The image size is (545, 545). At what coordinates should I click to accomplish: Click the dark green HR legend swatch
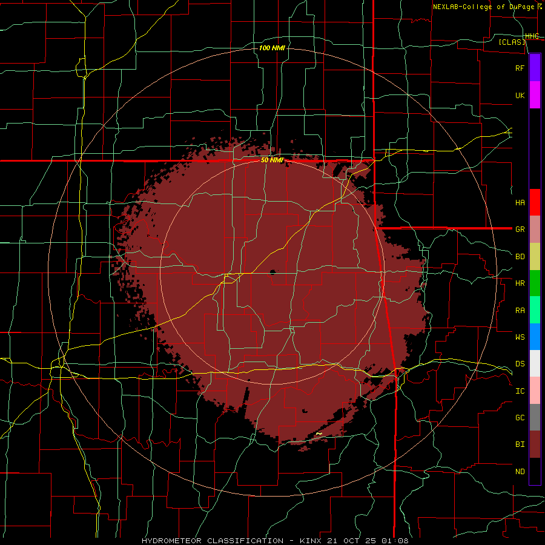(x=535, y=283)
